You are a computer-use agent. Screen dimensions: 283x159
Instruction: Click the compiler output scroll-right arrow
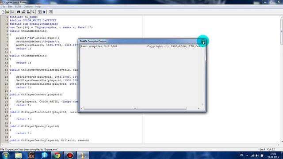click(199, 108)
